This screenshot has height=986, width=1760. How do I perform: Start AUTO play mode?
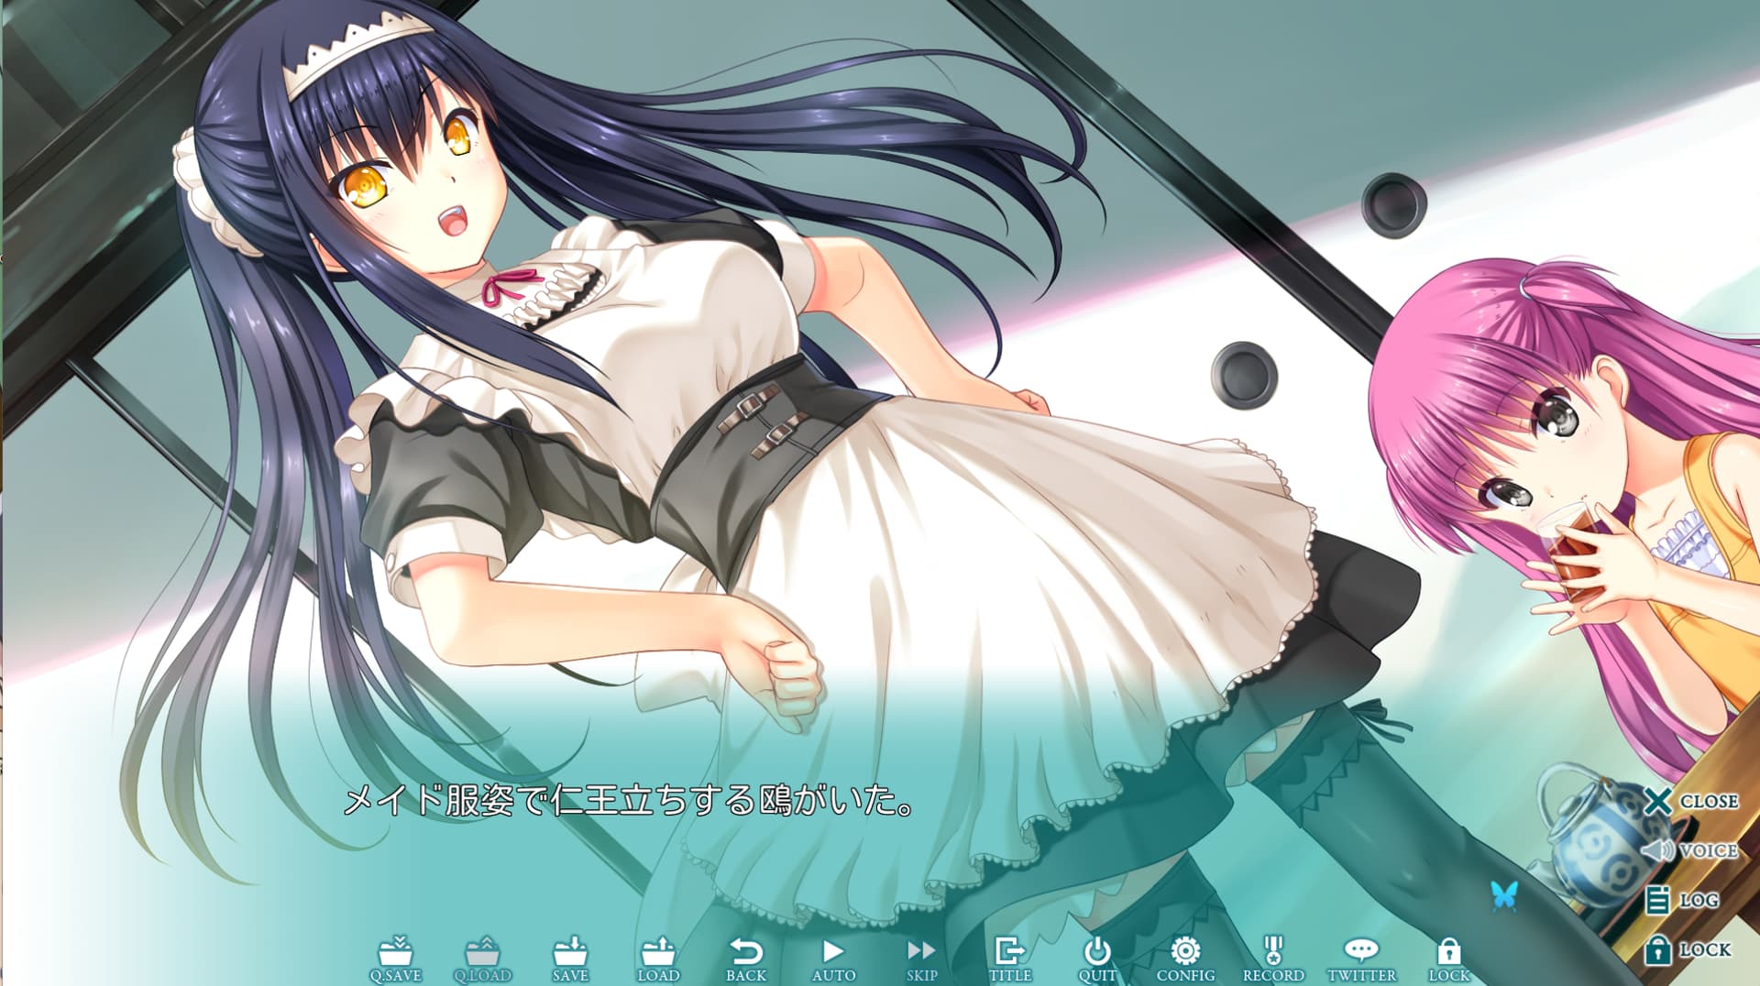coord(833,960)
